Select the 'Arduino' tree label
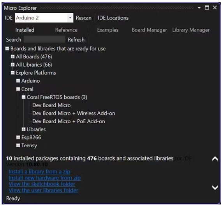Image resolution: width=222 pixels, height=206 pixels. [31, 81]
